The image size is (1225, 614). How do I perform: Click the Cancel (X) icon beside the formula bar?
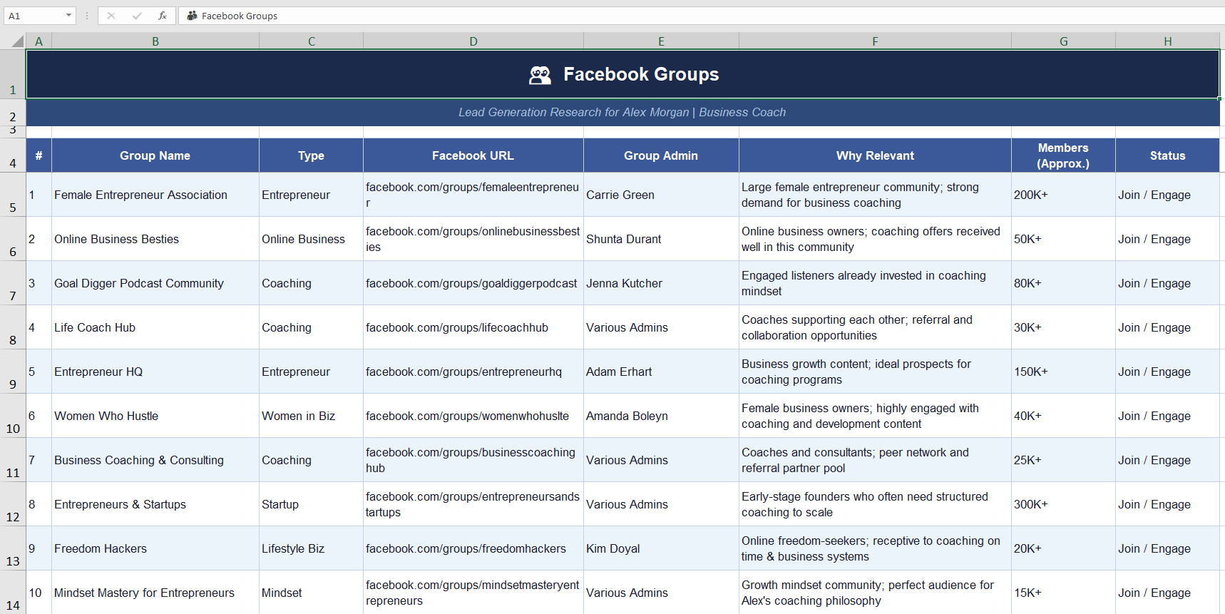coord(111,16)
